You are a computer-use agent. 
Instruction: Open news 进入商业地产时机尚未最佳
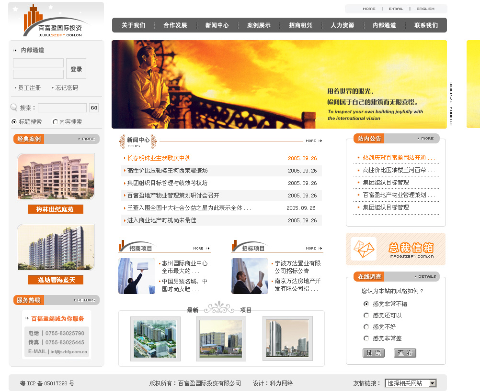161,220
